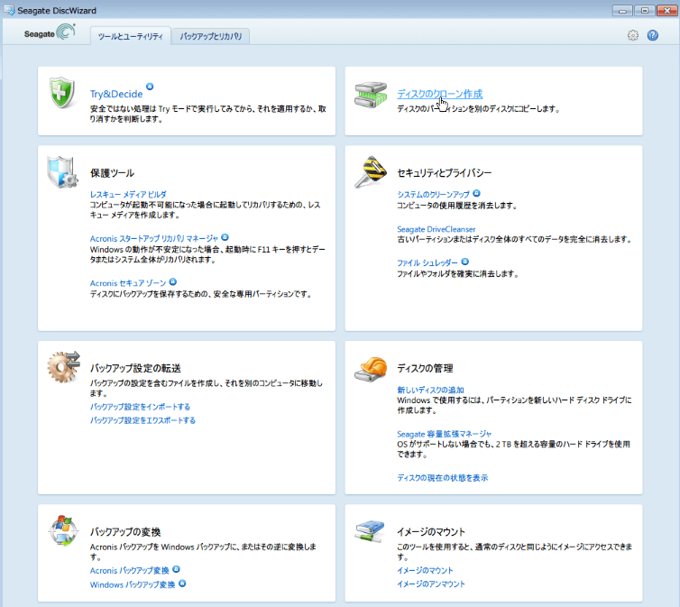The image size is (680, 607).
Task: Maximize the Seagate DiscWizard window
Action: pyautogui.click(x=645, y=11)
